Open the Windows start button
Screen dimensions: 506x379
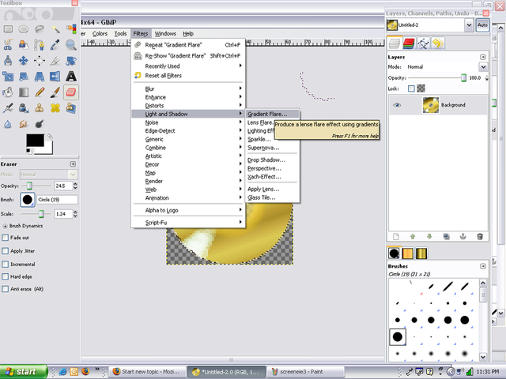pos(23,372)
